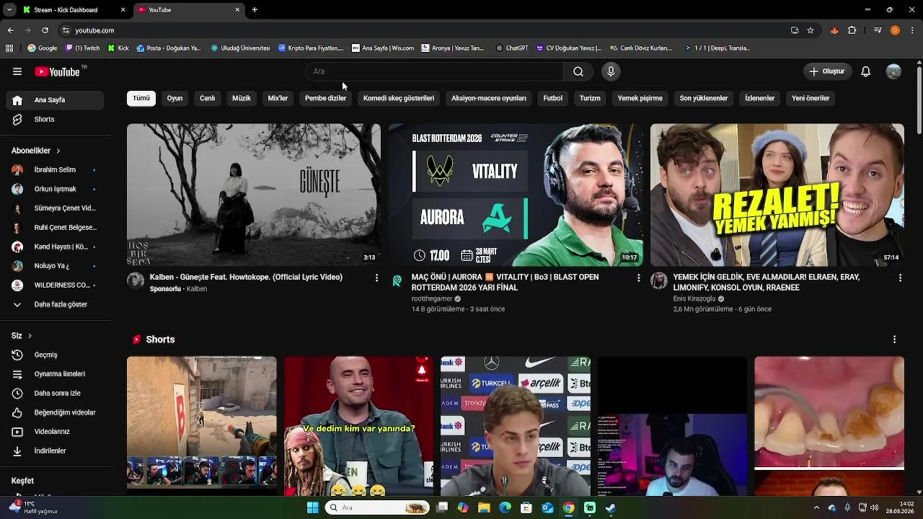Play the AURORA VITALITY match thumbnail
923x519 pixels.
[x=516, y=195]
